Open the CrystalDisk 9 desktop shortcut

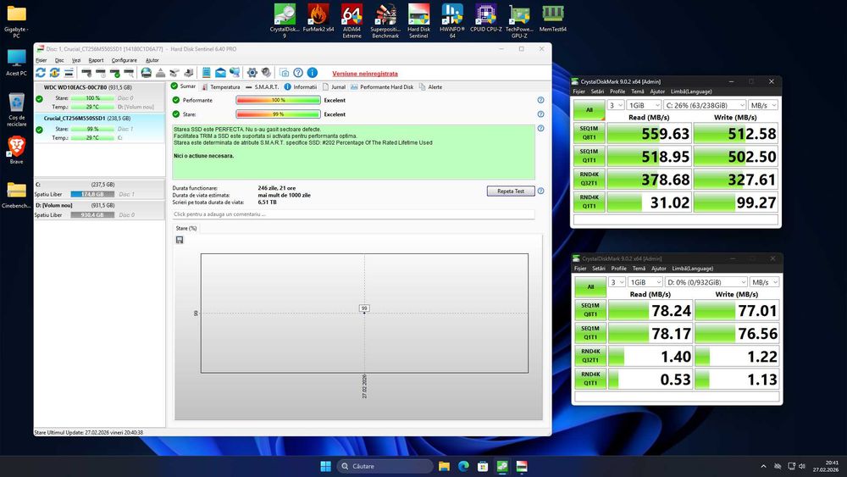tap(285, 20)
